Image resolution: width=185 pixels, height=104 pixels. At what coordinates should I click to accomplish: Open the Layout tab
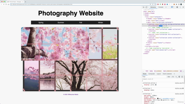[x=159, y=74]
